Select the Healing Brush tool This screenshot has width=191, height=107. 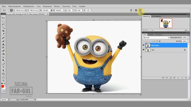coord(3,38)
